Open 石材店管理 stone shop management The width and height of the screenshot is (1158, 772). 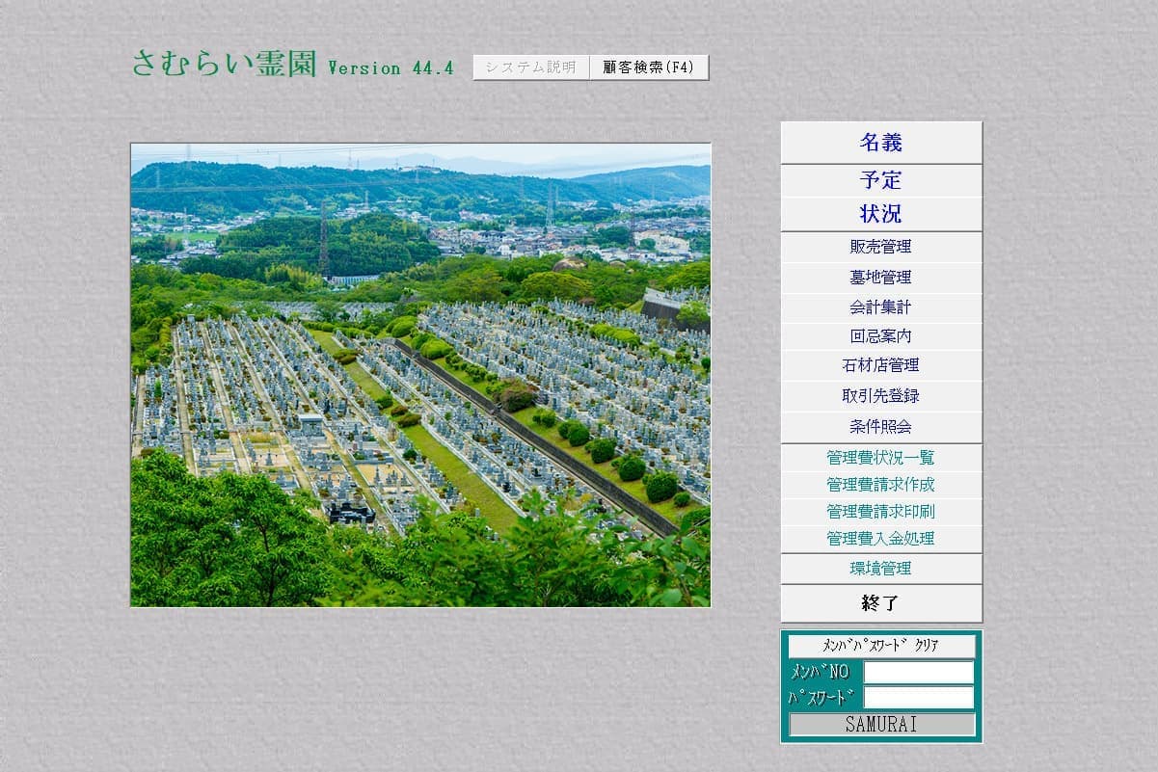pyautogui.click(x=881, y=365)
